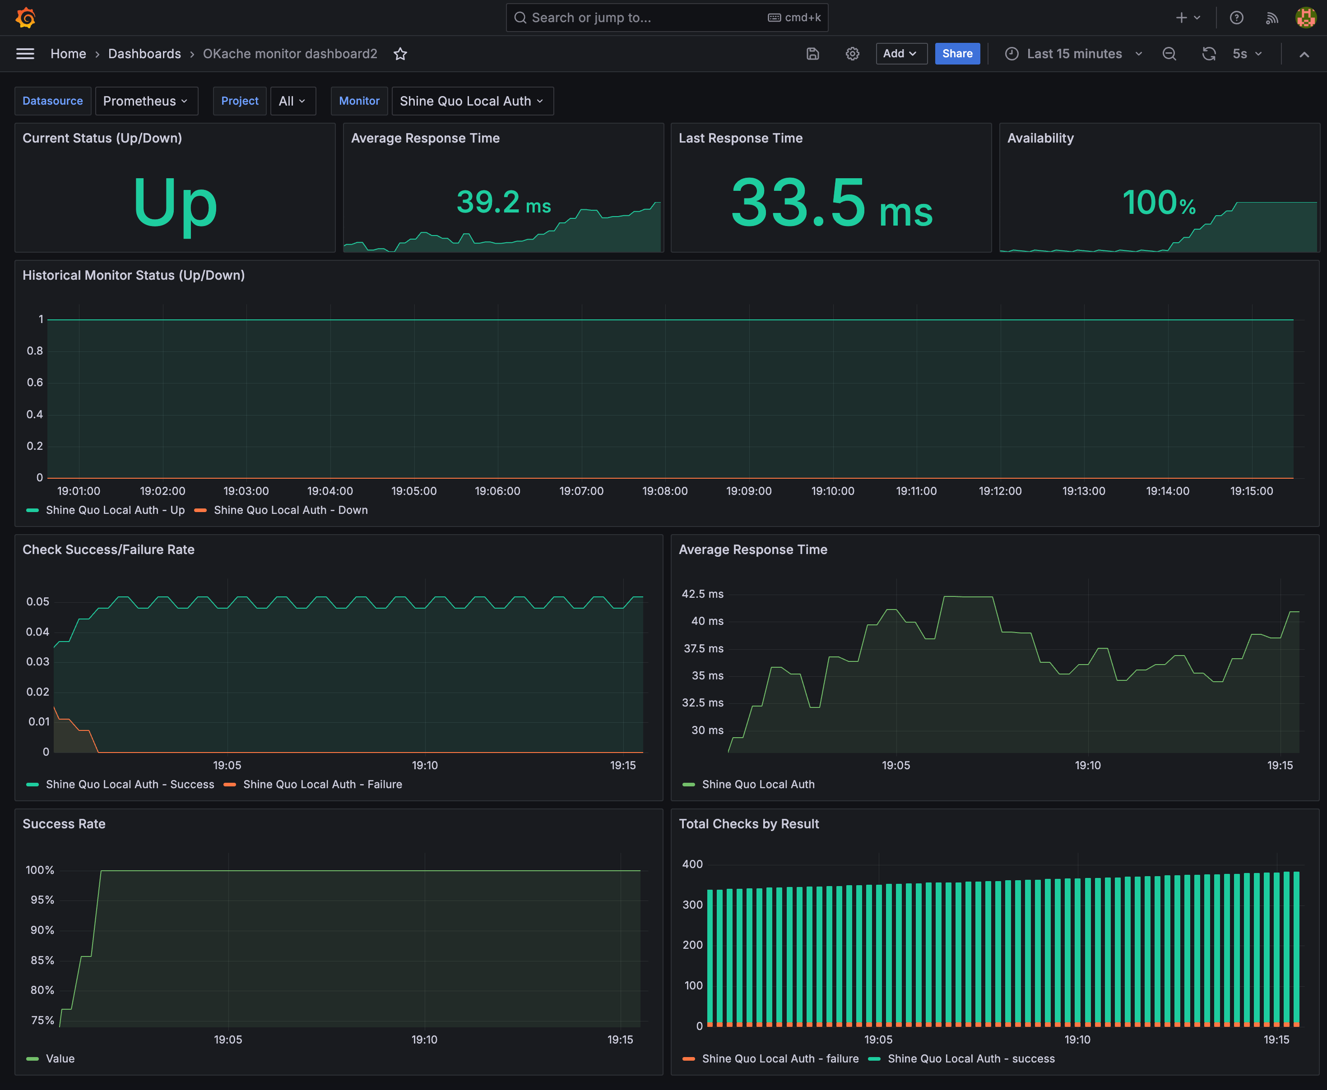Open the news RSS feed icon
Screen dimensions: 1327x1090
[1272, 18]
